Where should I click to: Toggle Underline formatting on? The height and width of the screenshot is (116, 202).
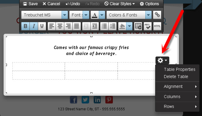click(x=42, y=26)
